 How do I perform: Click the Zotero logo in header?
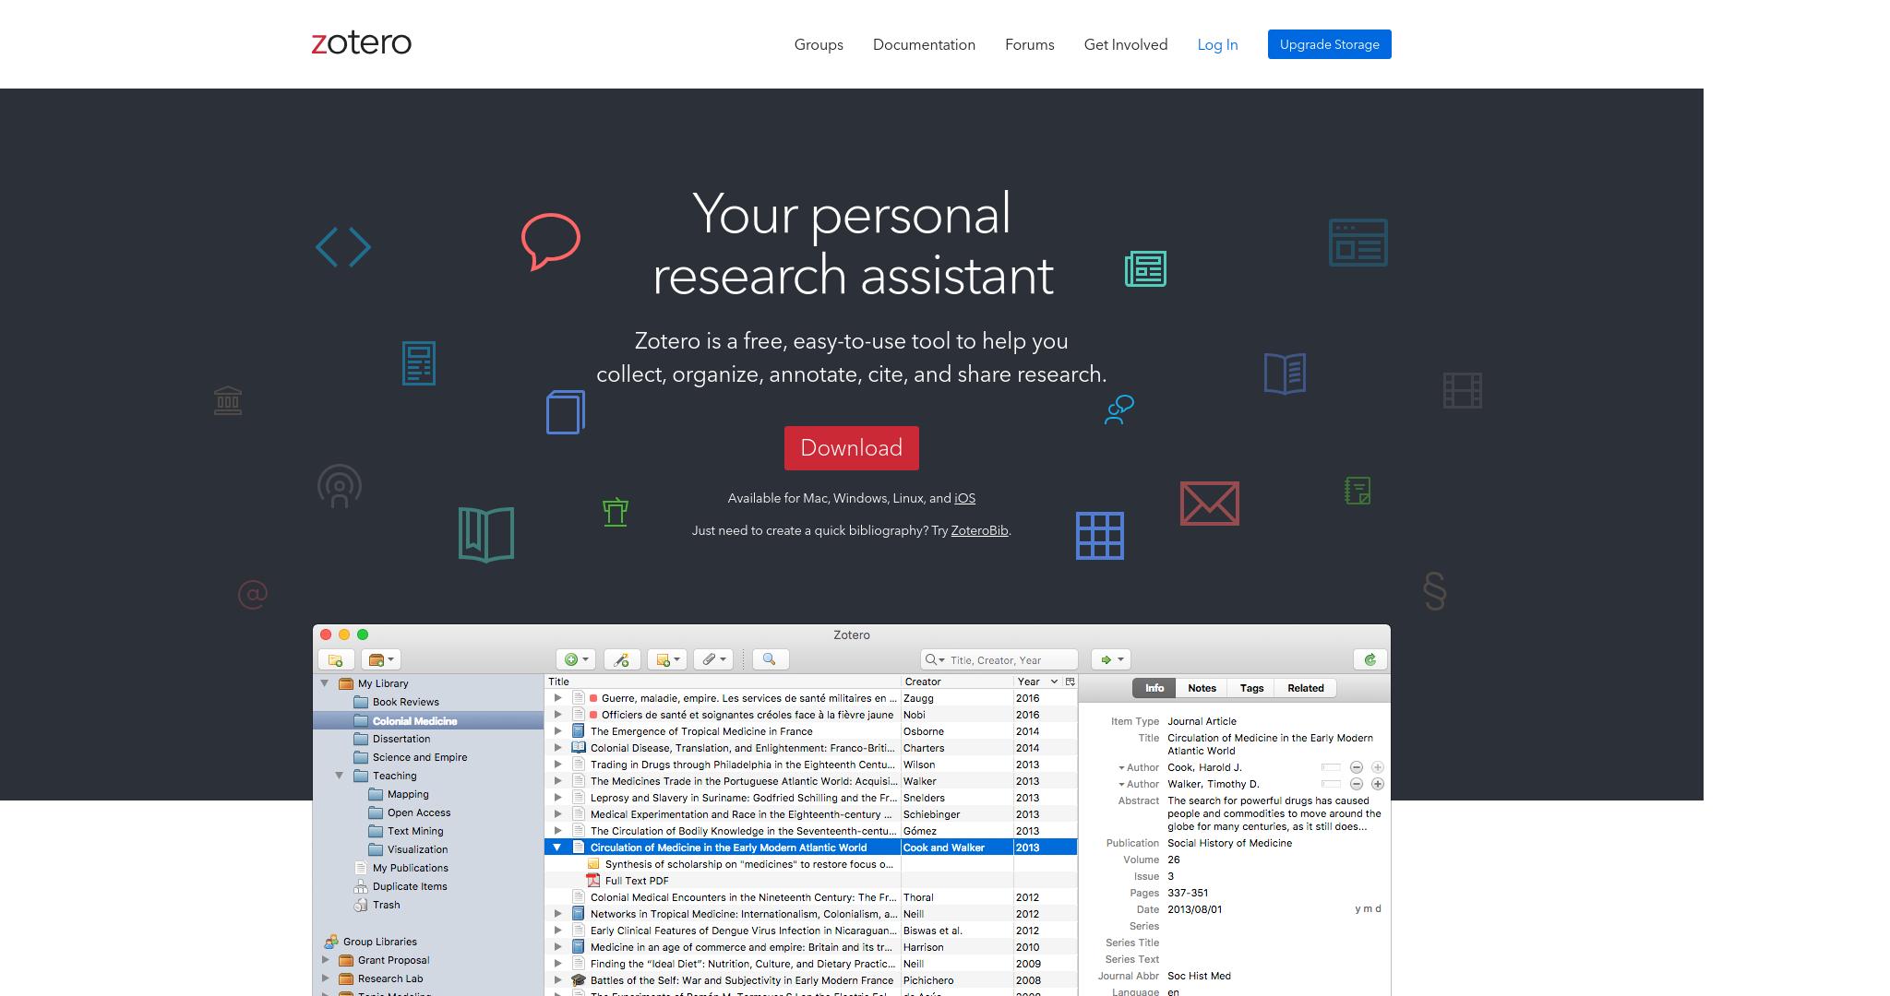pyautogui.click(x=362, y=43)
